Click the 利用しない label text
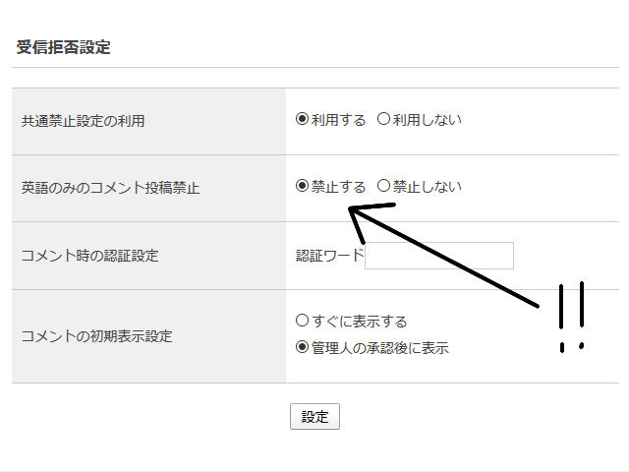 (x=427, y=120)
